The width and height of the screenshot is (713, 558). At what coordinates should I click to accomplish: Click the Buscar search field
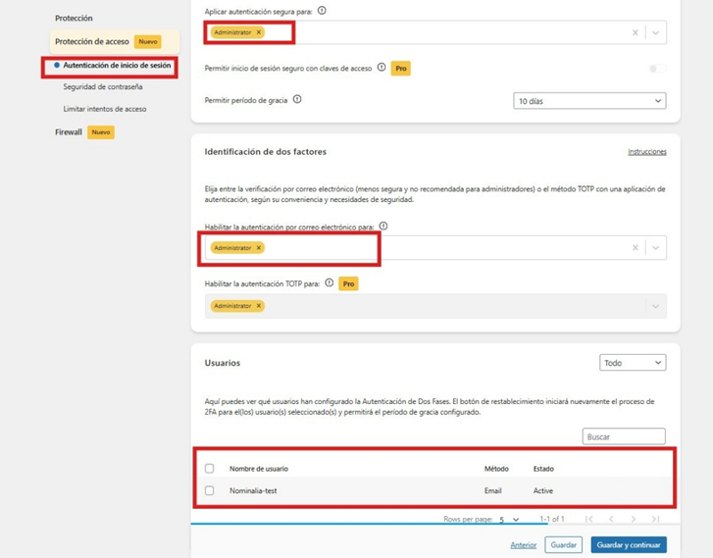tap(624, 436)
